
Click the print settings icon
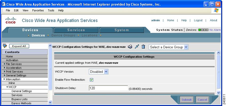130,47
